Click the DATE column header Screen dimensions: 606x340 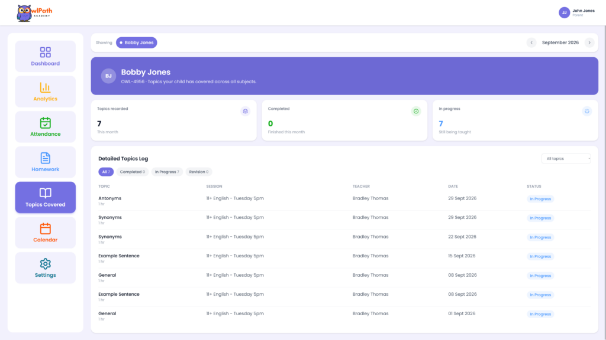453,186
